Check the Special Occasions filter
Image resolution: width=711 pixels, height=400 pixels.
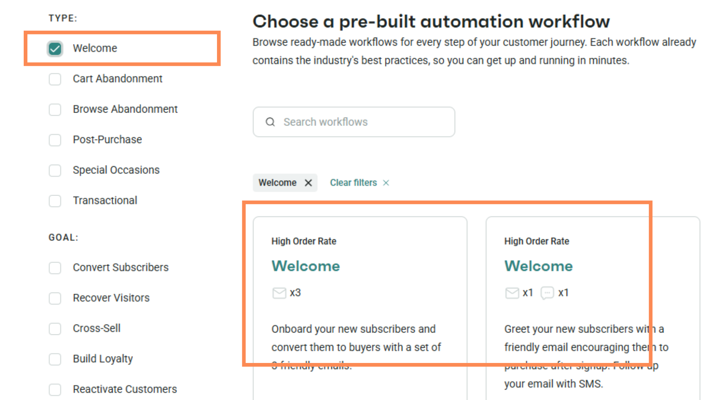(55, 170)
